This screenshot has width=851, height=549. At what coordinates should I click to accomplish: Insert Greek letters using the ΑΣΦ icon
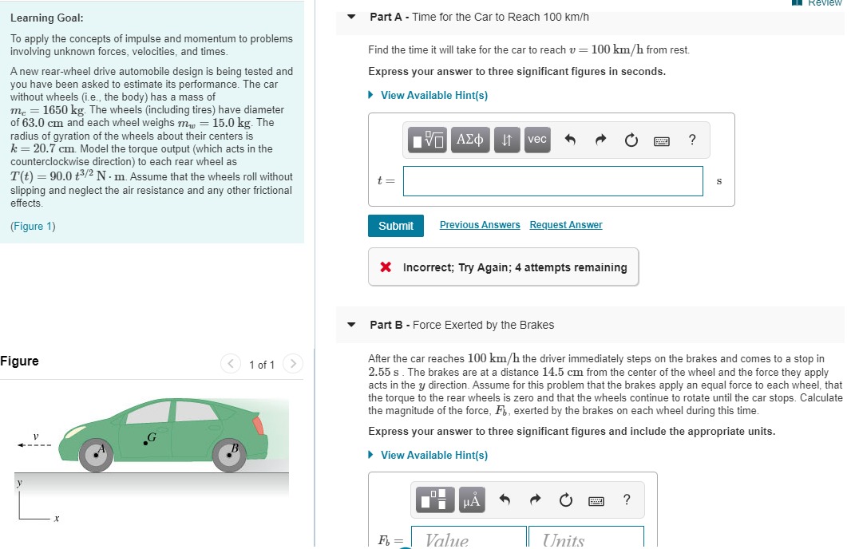pyautogui.click(x=470, y=139)
